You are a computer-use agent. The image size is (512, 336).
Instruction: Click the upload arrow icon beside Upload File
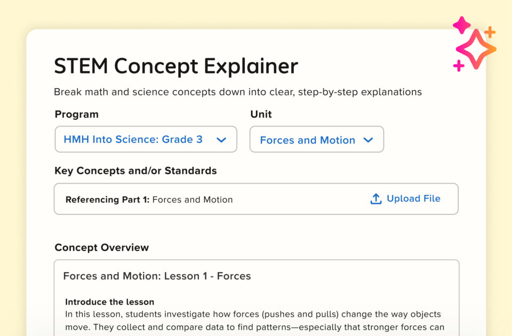pyautogui.click(x=376, y=198)
